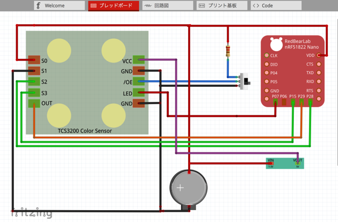338x222 pixels.
Task: Click the LED pin on color sensor
Action: (x=139, y=93)
